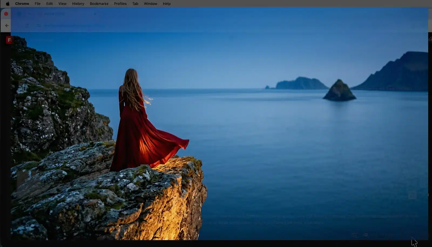The width and height of the screenshot is (432, 247).
Task: Open the Help menu
Action: tap(167, 4)
